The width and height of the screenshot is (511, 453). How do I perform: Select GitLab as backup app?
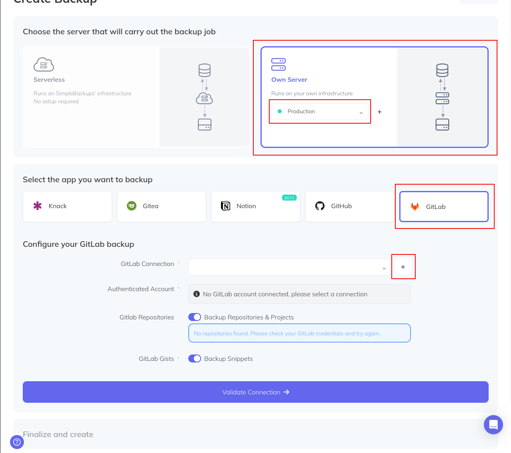pos(444,207)
